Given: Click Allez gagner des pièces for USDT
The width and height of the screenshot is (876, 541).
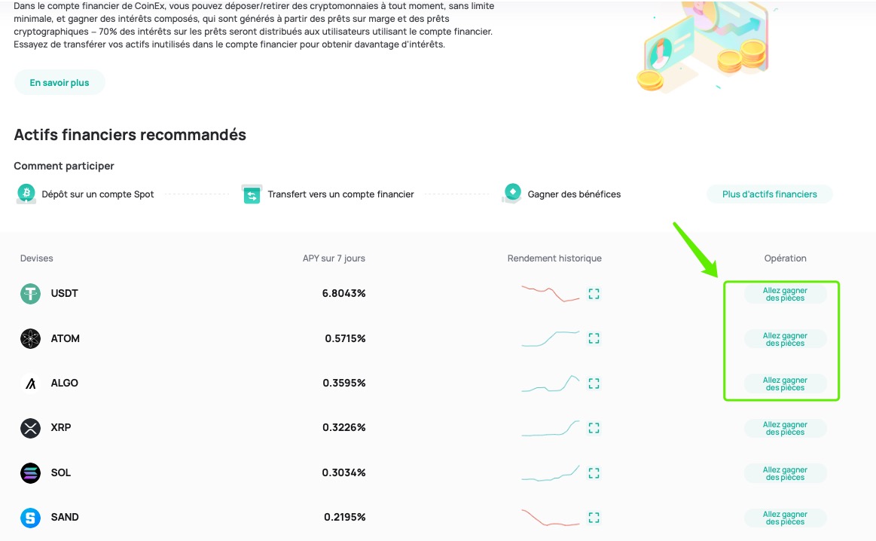Looking at the screenshot, I should 785,294.
